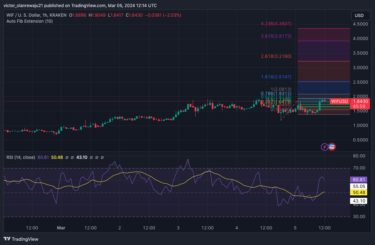
Task: Click the close price C1.8430 value
Action: (134, 15)
